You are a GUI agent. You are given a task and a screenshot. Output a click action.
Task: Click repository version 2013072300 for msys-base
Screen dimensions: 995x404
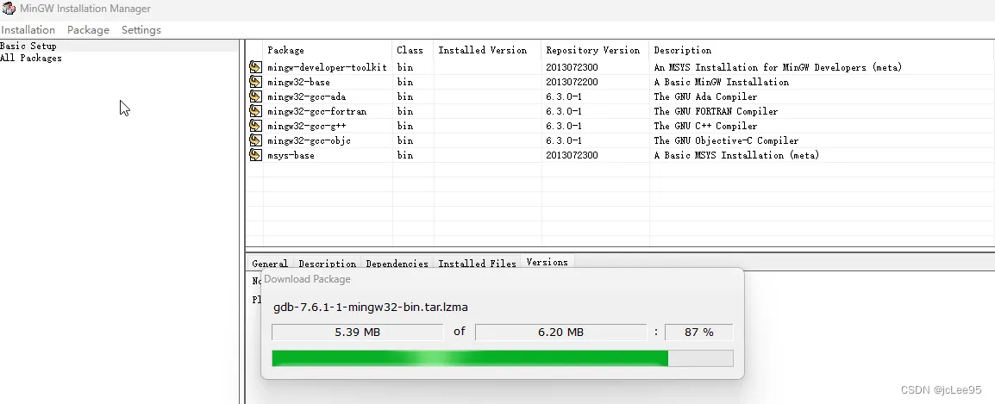click(572, 155)
